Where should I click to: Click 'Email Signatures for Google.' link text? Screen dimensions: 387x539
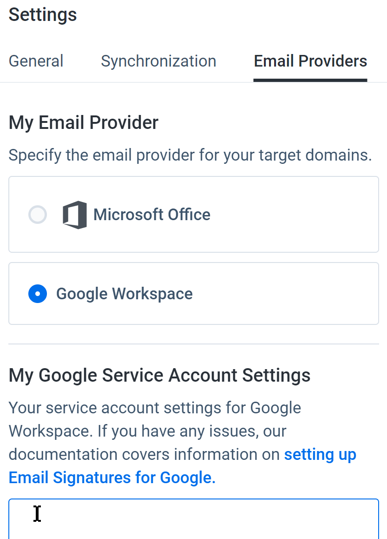click(112, 478)
